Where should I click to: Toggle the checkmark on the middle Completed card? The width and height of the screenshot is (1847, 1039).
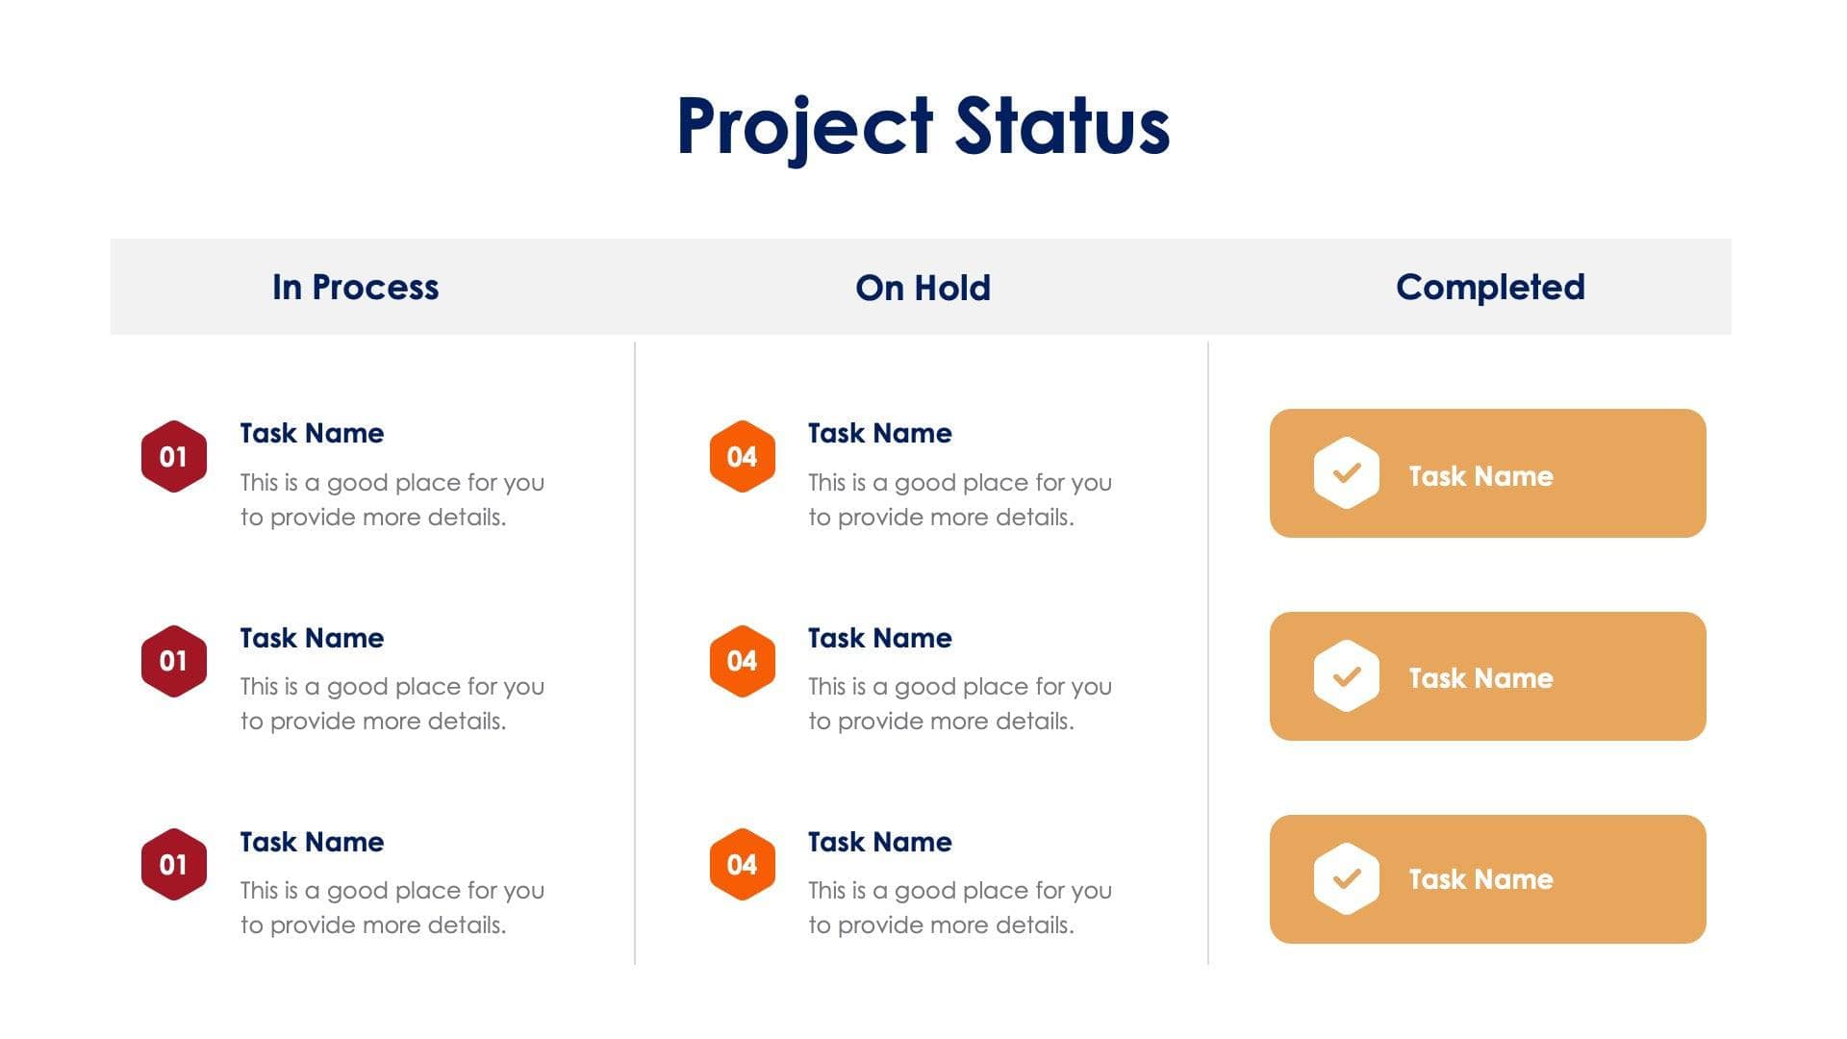1346,676
